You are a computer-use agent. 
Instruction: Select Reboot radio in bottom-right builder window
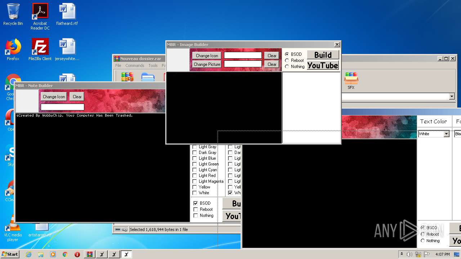(423, 234)
